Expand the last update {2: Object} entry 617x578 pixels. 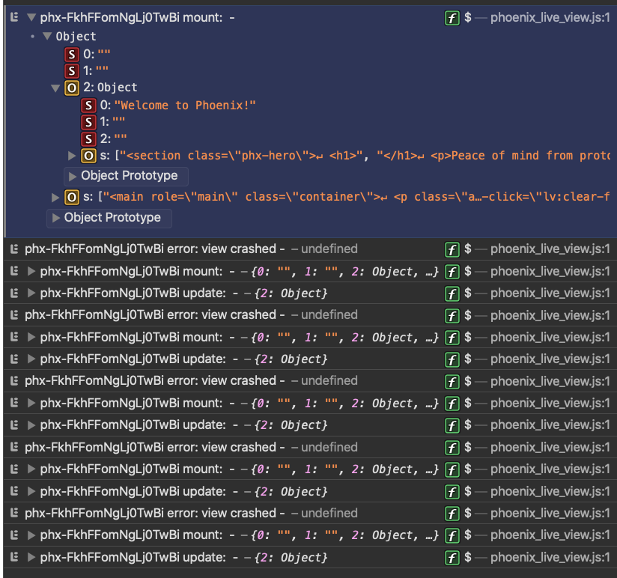pyautogui.click(x=31, y=557)
